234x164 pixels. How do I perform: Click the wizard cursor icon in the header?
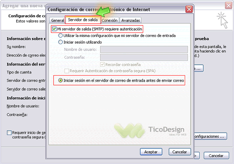point(222,20)
